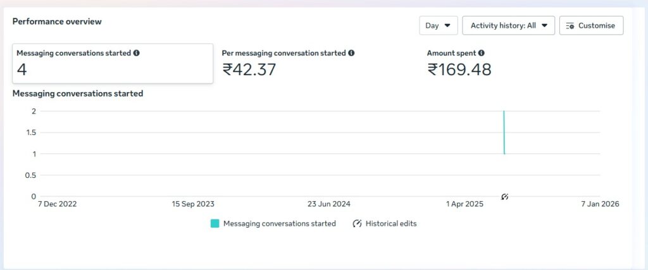Click the historical edit marker on the chart axis
This screenshot has height=270, width=648.
point(504,197)
